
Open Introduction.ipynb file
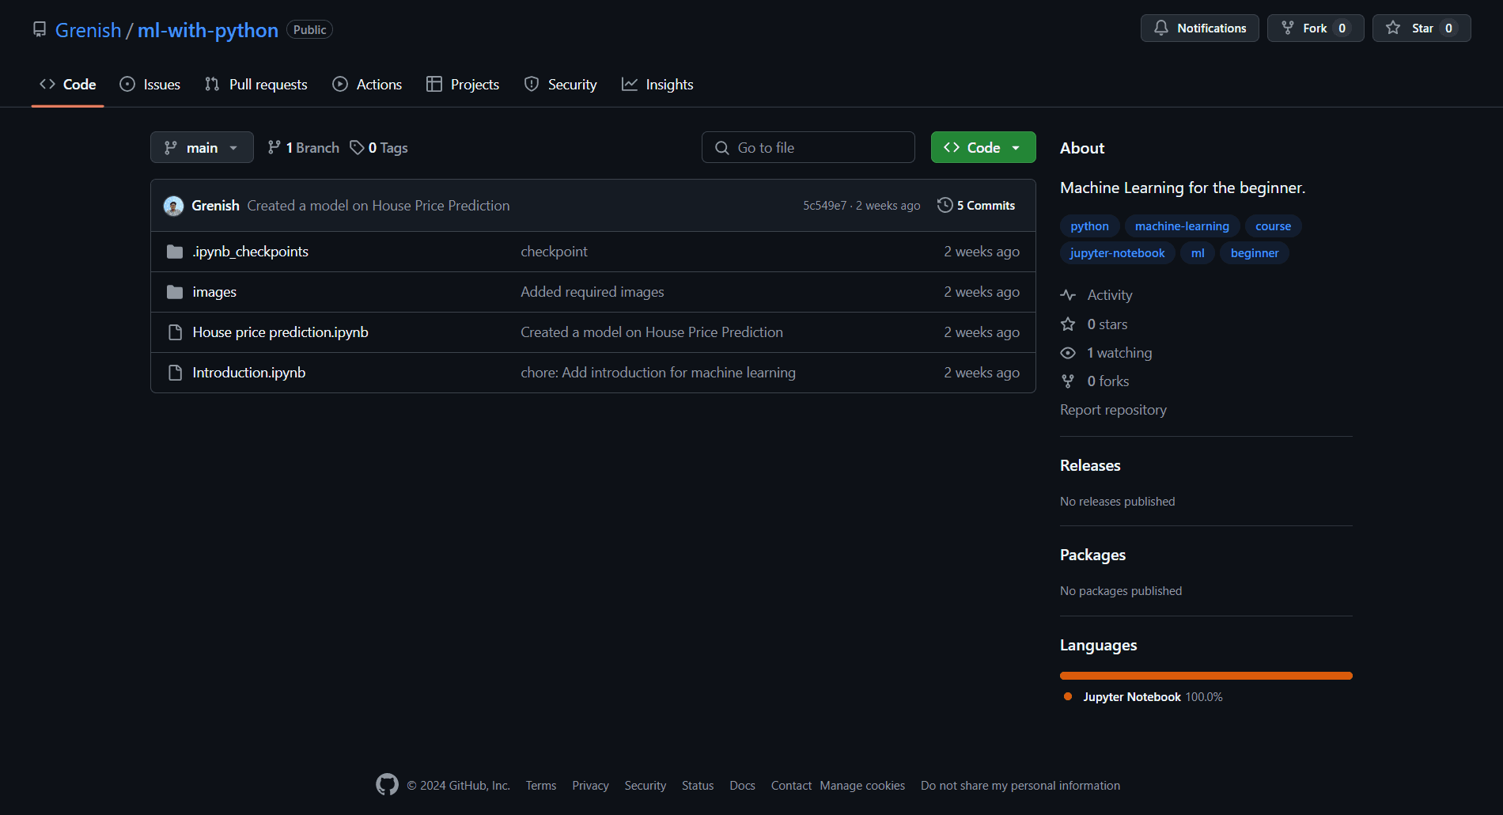(248, 373)
